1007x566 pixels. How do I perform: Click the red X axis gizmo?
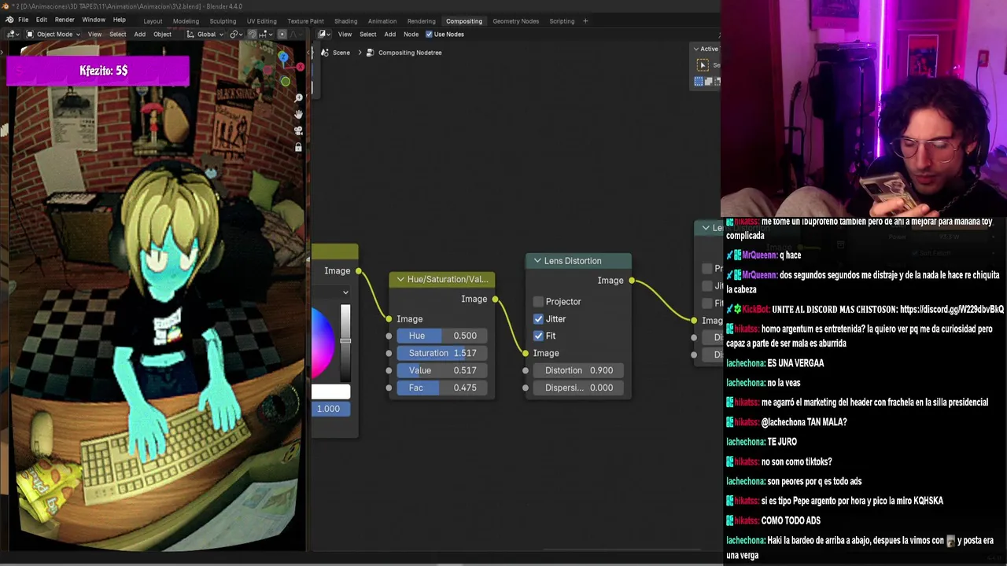[x=300, y=68]
